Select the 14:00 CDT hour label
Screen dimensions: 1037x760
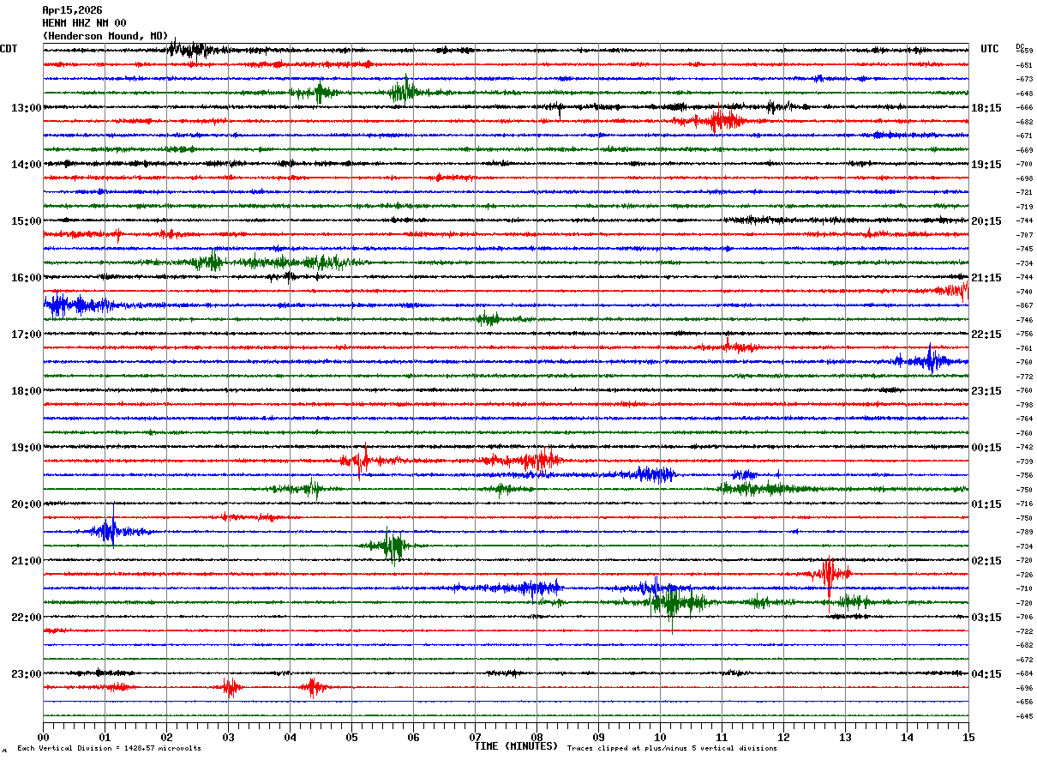tap(26, 165)
